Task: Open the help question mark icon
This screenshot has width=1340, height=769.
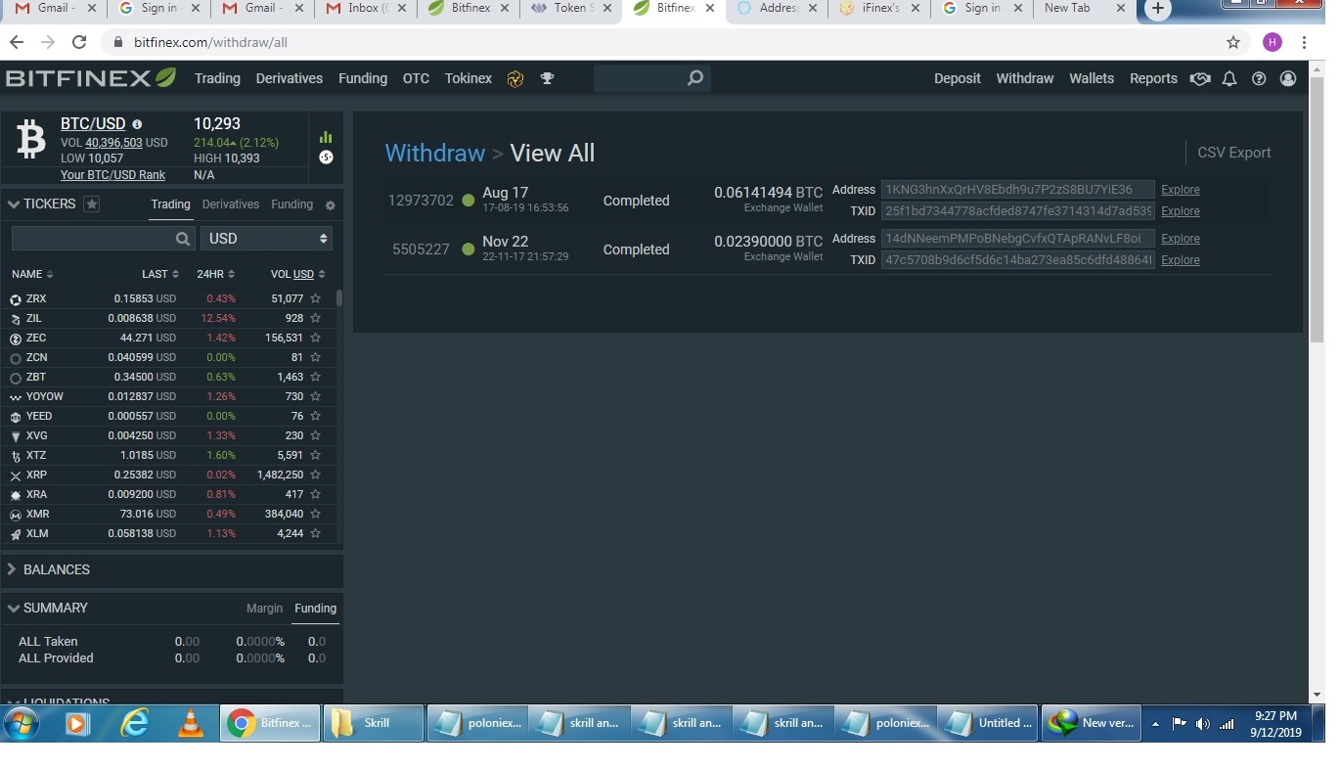Action: [x=1259, y=78]
